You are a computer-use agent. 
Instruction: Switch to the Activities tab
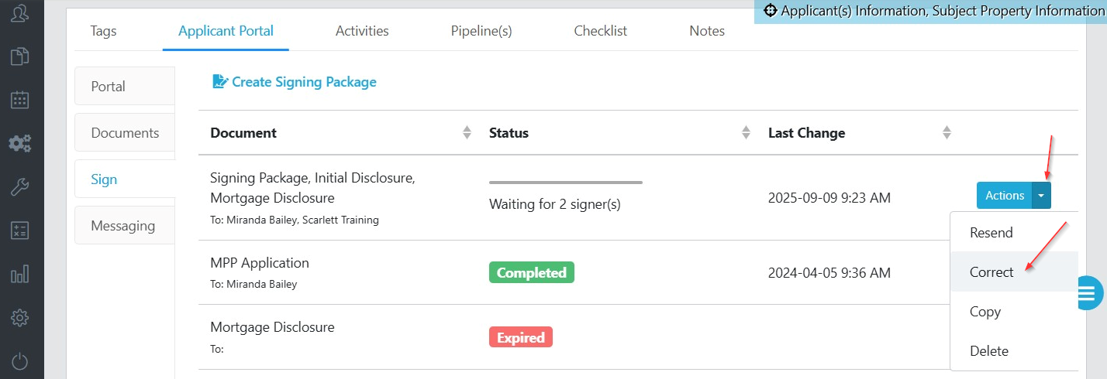click(362, 31)
